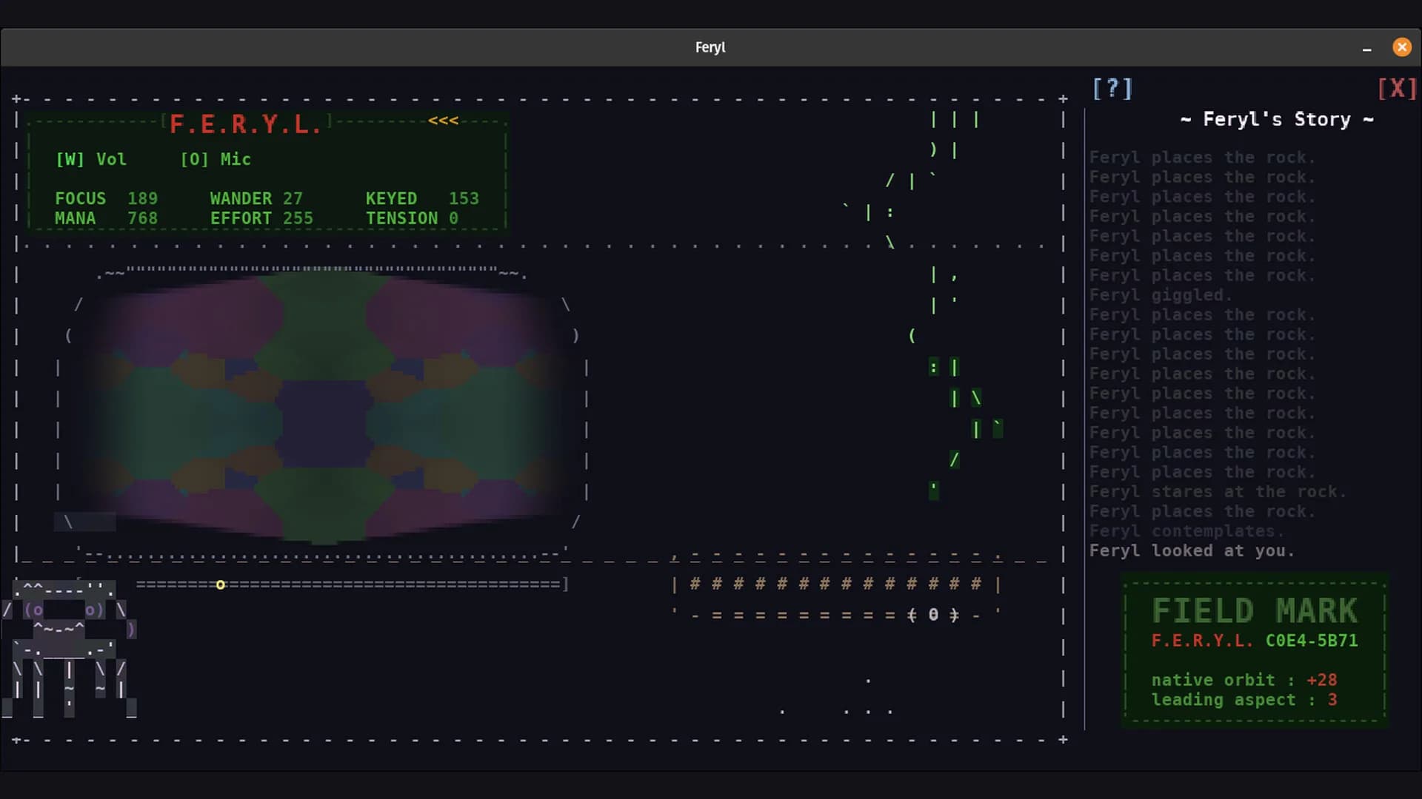Select the TENSION 0 stat
The height and width of the screenshot is (799, 1422).
tap(412, 218)
